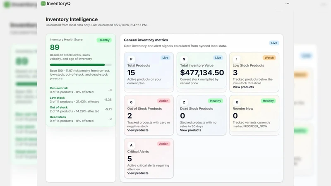The width and height of the screenshot is (331, 186).
Task: Click the Live badge on Total Products card
Action: [165, 58]
